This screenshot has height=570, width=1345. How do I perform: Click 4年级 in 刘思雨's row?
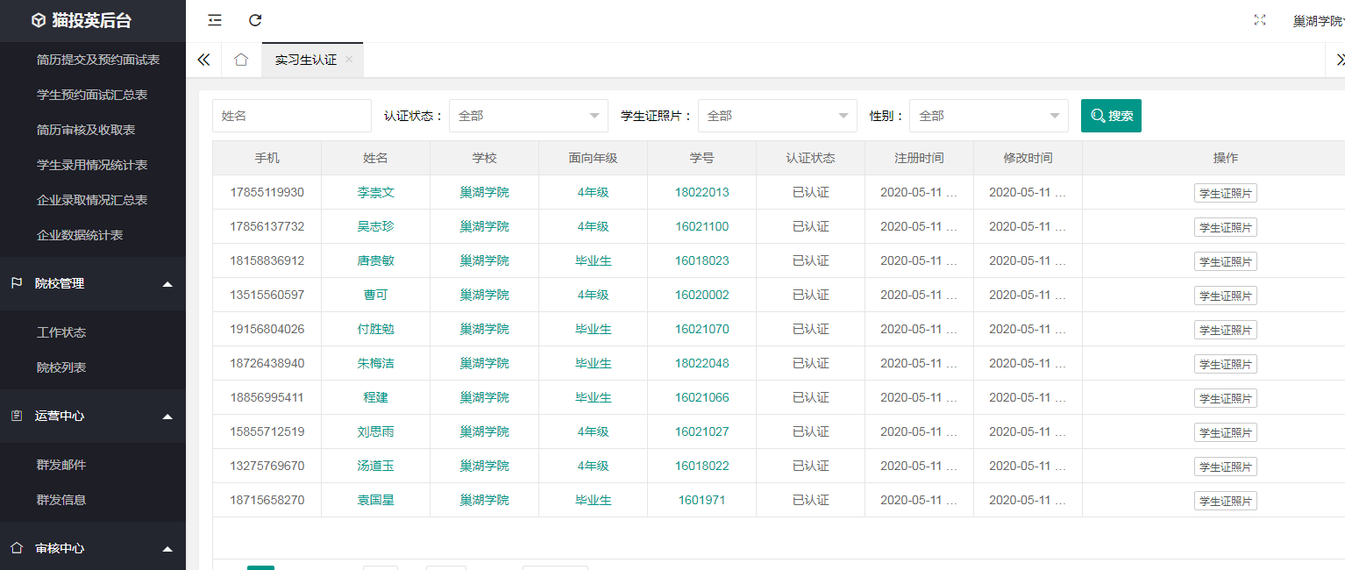593,431
